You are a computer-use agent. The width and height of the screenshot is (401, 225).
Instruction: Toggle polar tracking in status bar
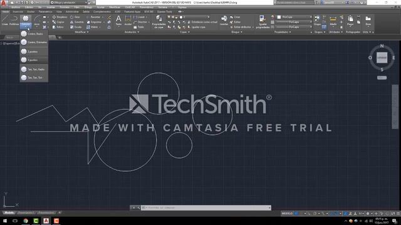pos(315,213)
